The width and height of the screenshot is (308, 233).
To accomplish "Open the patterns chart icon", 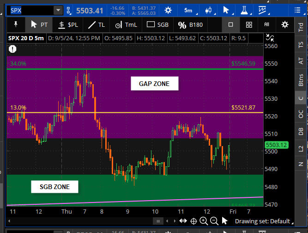I will pyautogui.click(x=262, y=10).
